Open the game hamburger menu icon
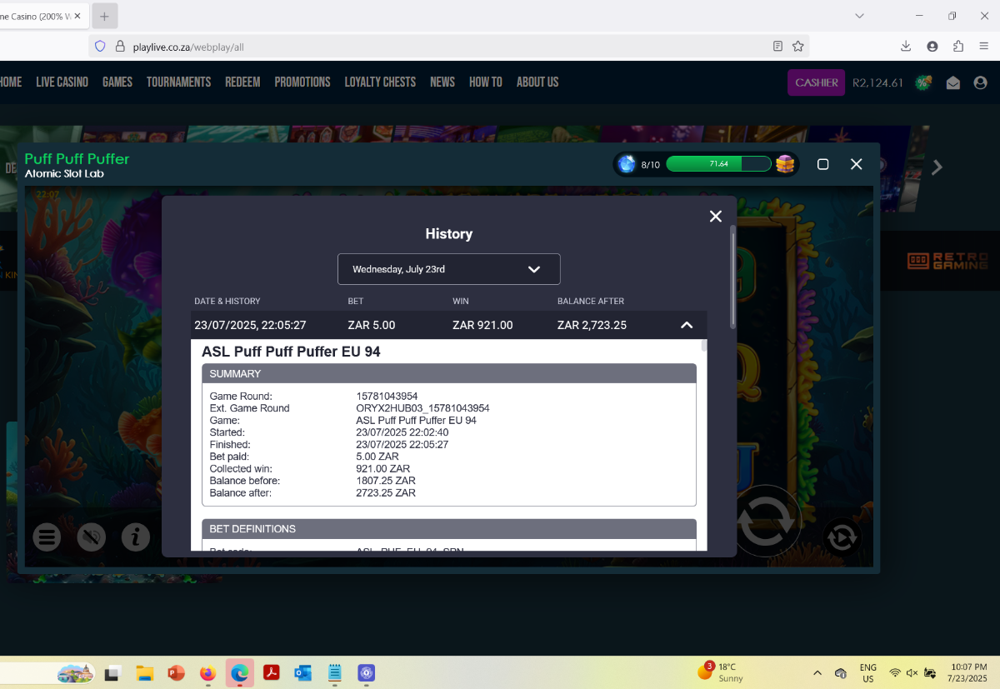 point(47,537)
